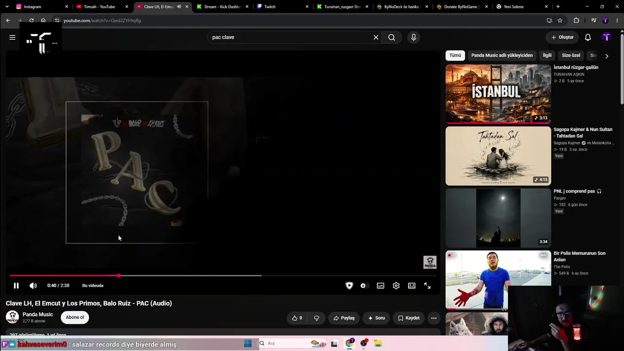The image size is (624, 351).
Task: Mute the video volume speaker icon
Action: pyautogui.click(x=33, y=286)
